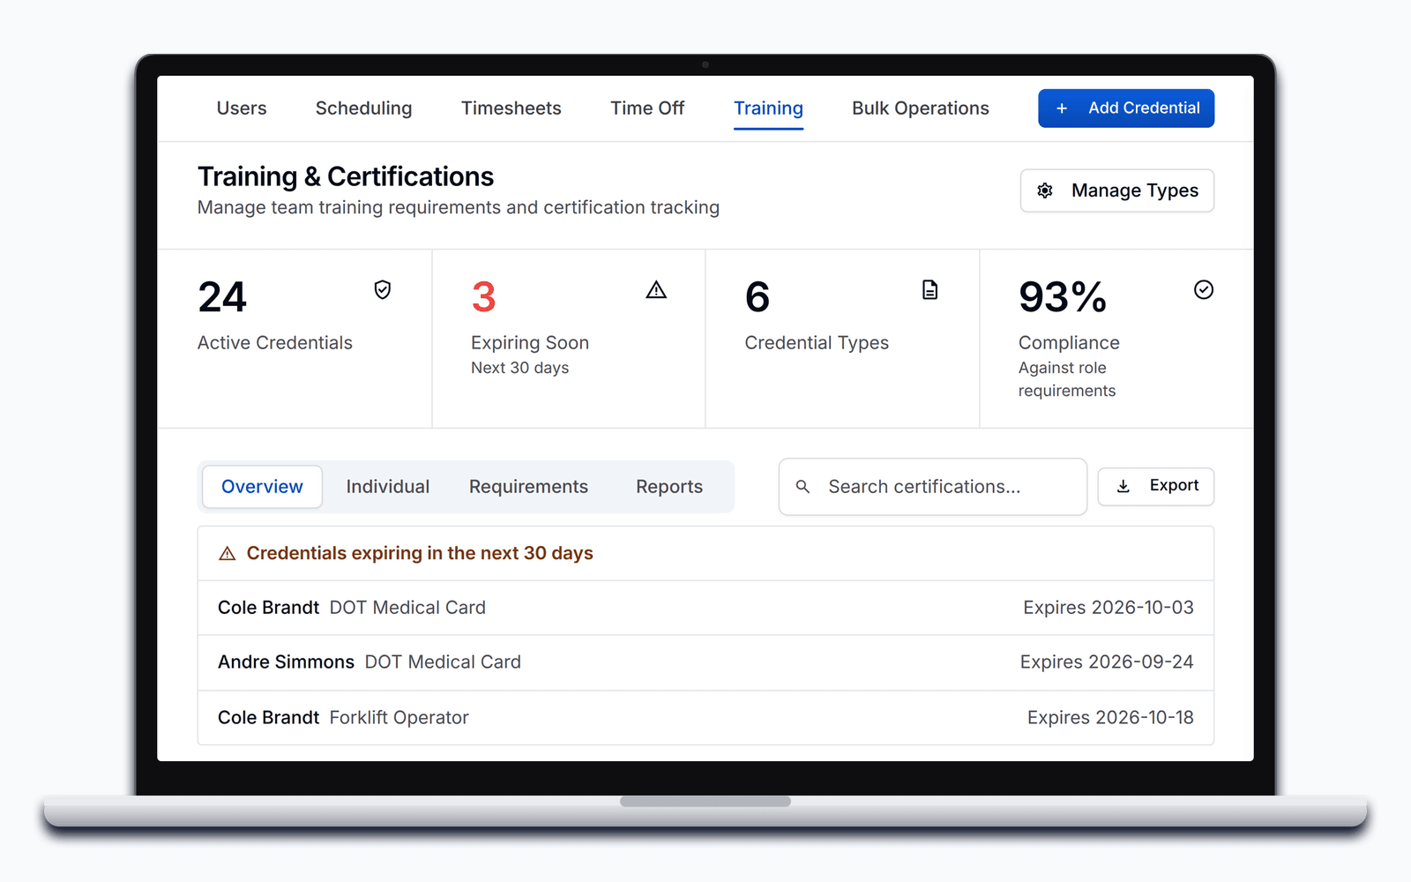Image resolution: width=1411 pixels, height=882 pixels.
Task: Click Expires 2026-10-03 date
Action: coord(1109,608)
